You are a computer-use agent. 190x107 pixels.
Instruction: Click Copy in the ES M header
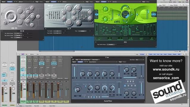click(x=37, y=2)
